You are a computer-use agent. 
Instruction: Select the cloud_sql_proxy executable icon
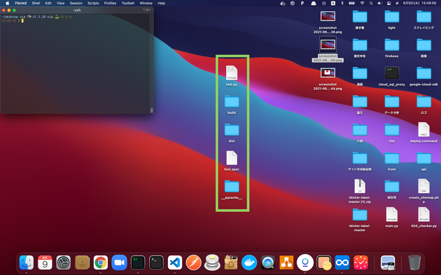pyautogui.click(x=392, y=72)
